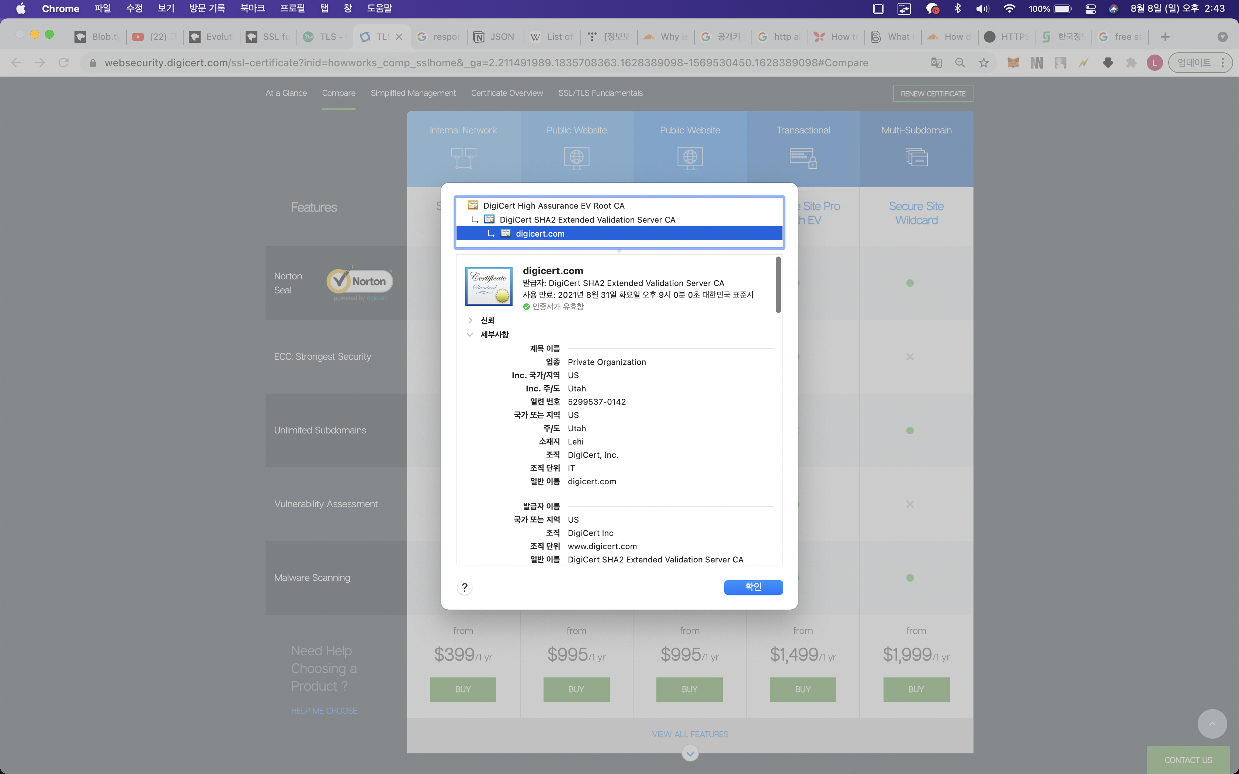Click the new tab plus icon
1239x774 pixels.
[x=1165, y=37]
